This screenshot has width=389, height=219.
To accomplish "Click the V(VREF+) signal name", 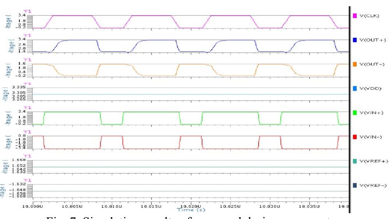I will 373,161.
